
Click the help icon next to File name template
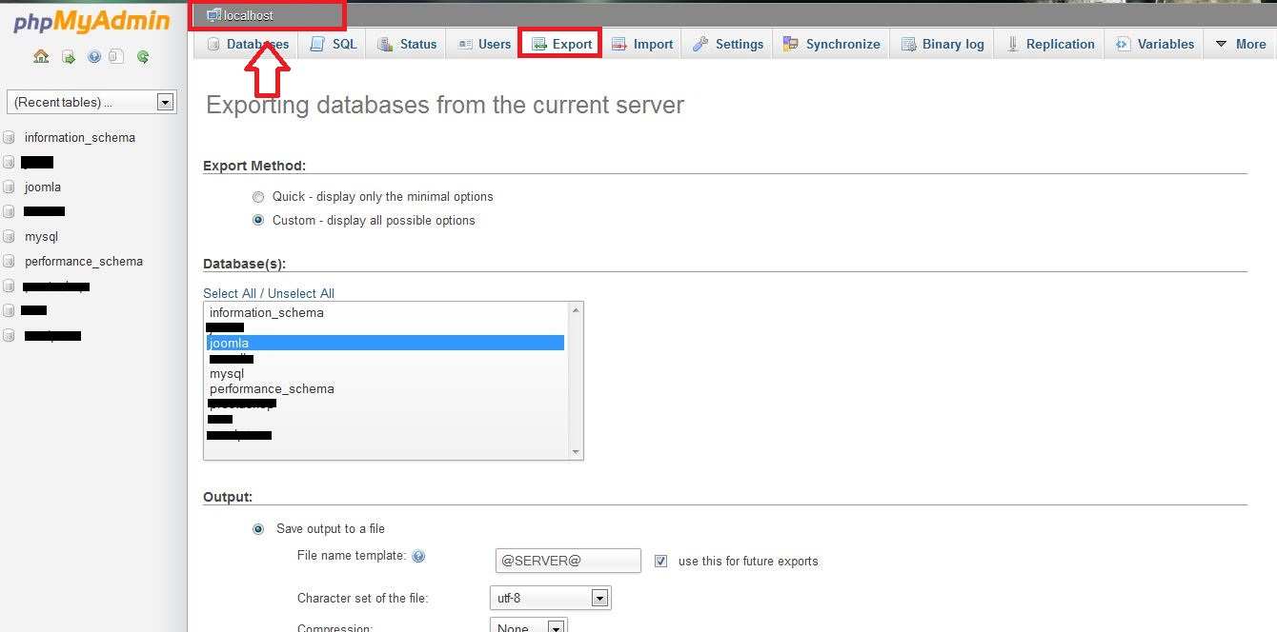coord(417,557)
